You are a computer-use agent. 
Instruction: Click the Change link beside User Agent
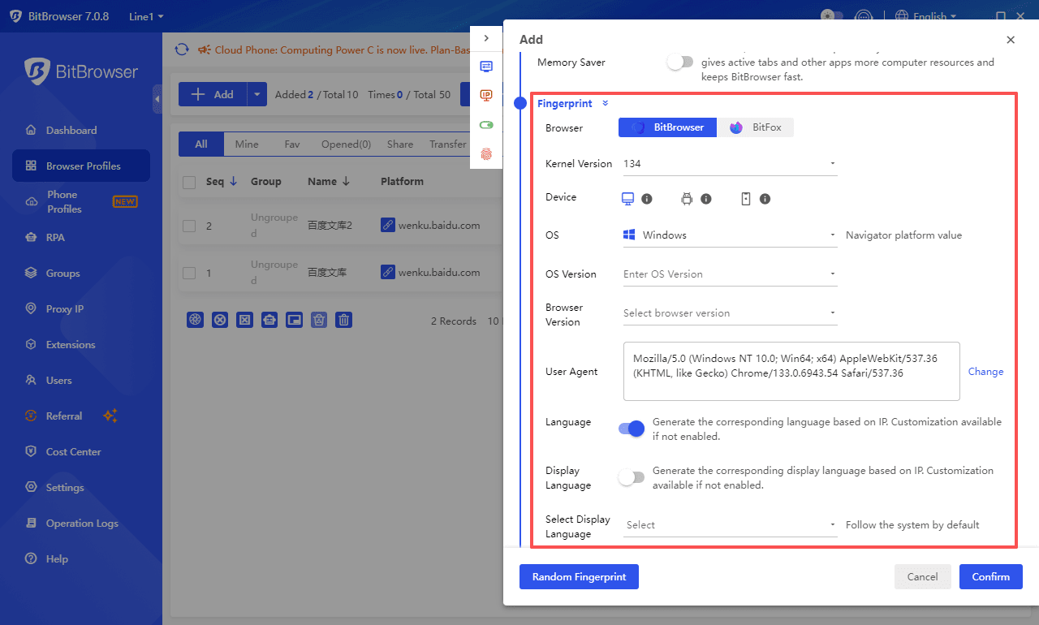985,372
